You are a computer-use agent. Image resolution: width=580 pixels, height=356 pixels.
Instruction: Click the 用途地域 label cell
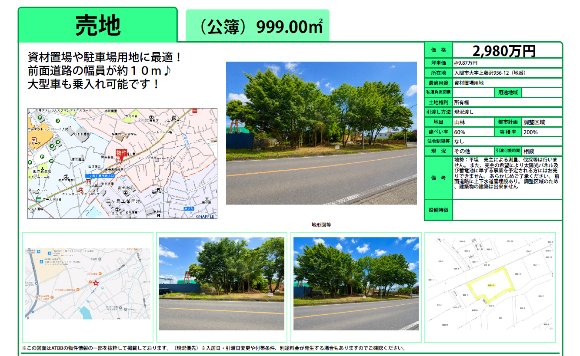tap(508, 92)
